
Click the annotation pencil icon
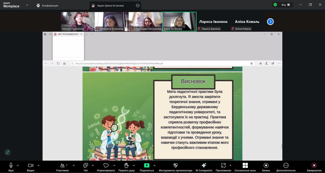[x=8, y=152]
